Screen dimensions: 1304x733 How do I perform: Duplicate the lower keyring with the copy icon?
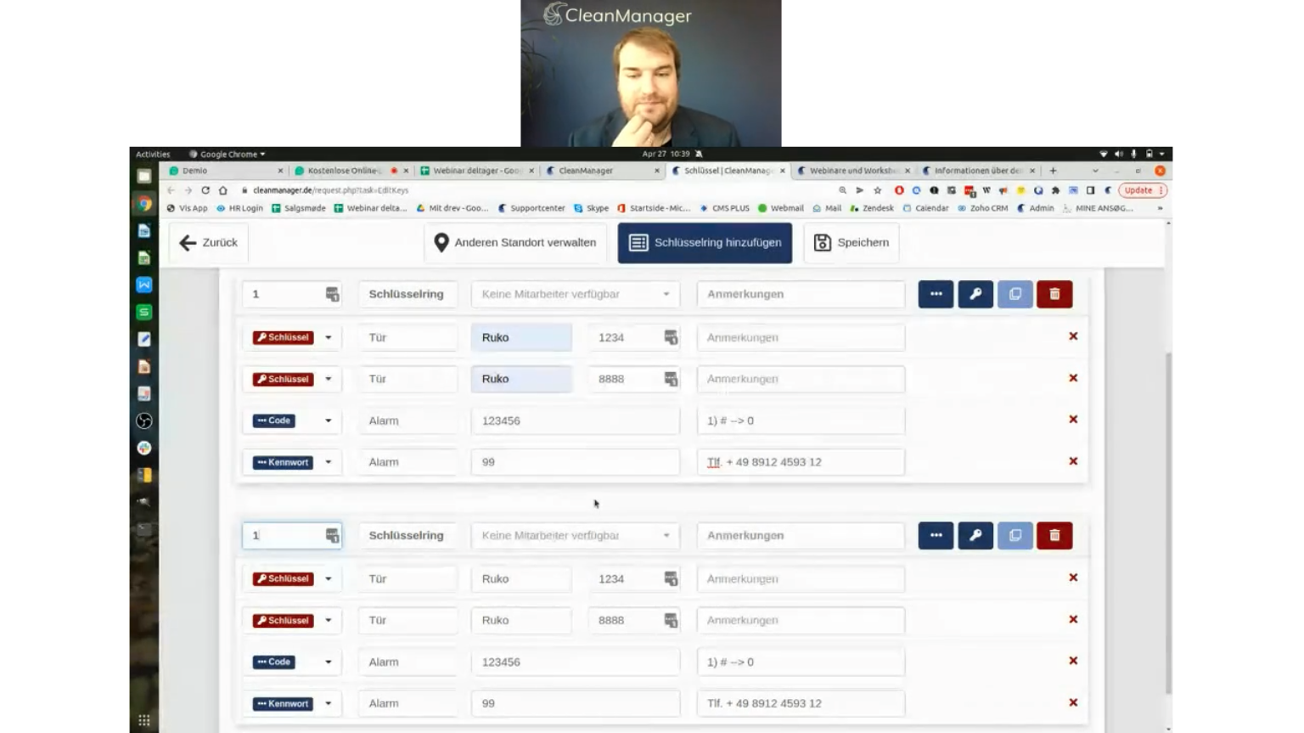(x=1015, y=535)
